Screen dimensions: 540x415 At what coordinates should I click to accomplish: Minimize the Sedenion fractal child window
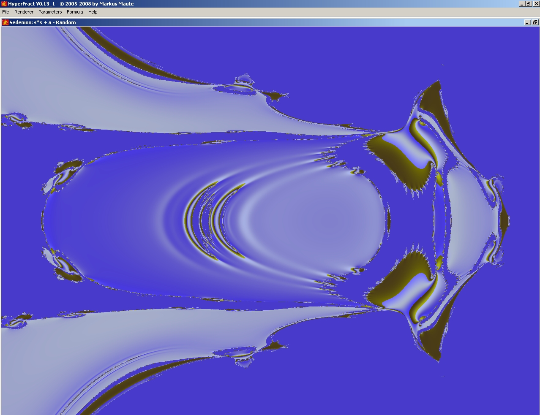pos(527,22)
